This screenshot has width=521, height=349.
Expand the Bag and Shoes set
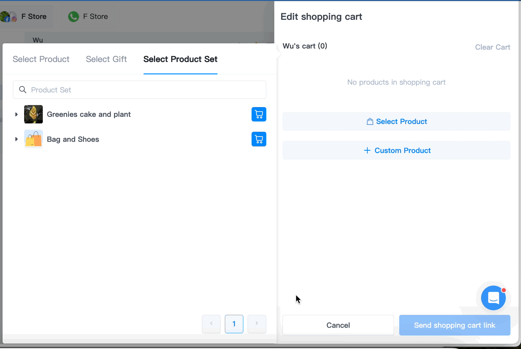pos(16,139)
